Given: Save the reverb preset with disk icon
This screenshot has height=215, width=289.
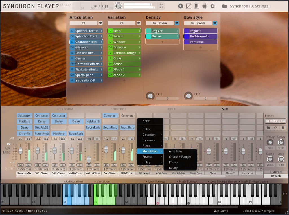Looking at the screenshot, I should pos(269,128).
